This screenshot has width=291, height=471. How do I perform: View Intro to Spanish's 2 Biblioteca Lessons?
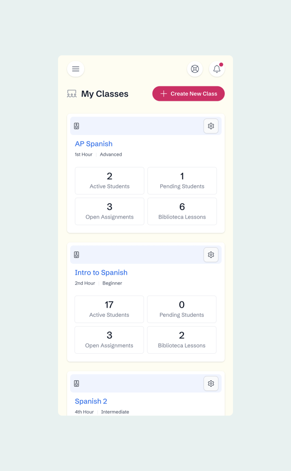point(182,340)
